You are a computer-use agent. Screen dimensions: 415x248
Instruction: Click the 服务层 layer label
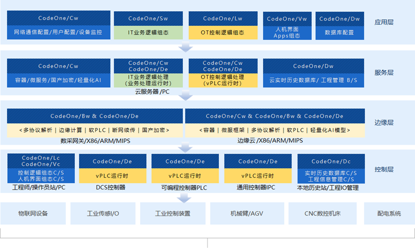pos(384,73)
